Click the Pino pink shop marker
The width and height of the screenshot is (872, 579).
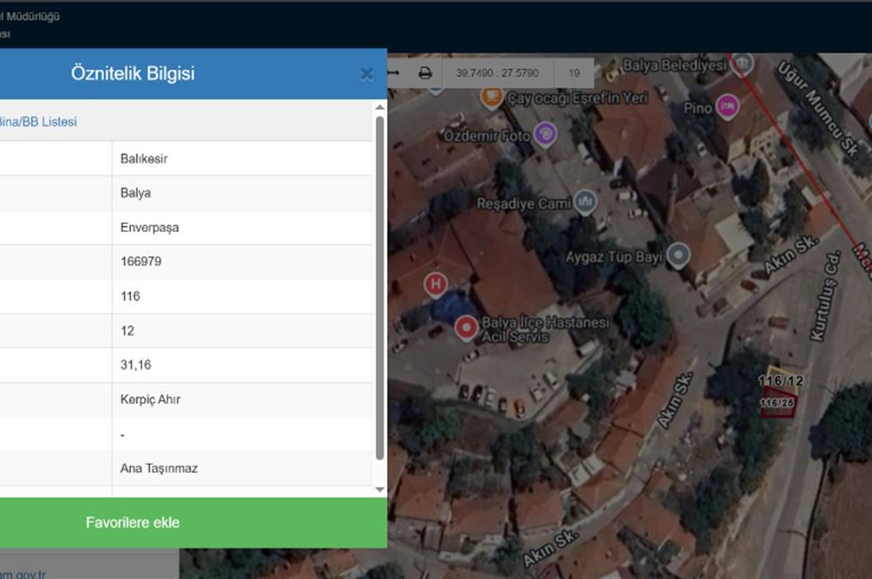[727, 106]
